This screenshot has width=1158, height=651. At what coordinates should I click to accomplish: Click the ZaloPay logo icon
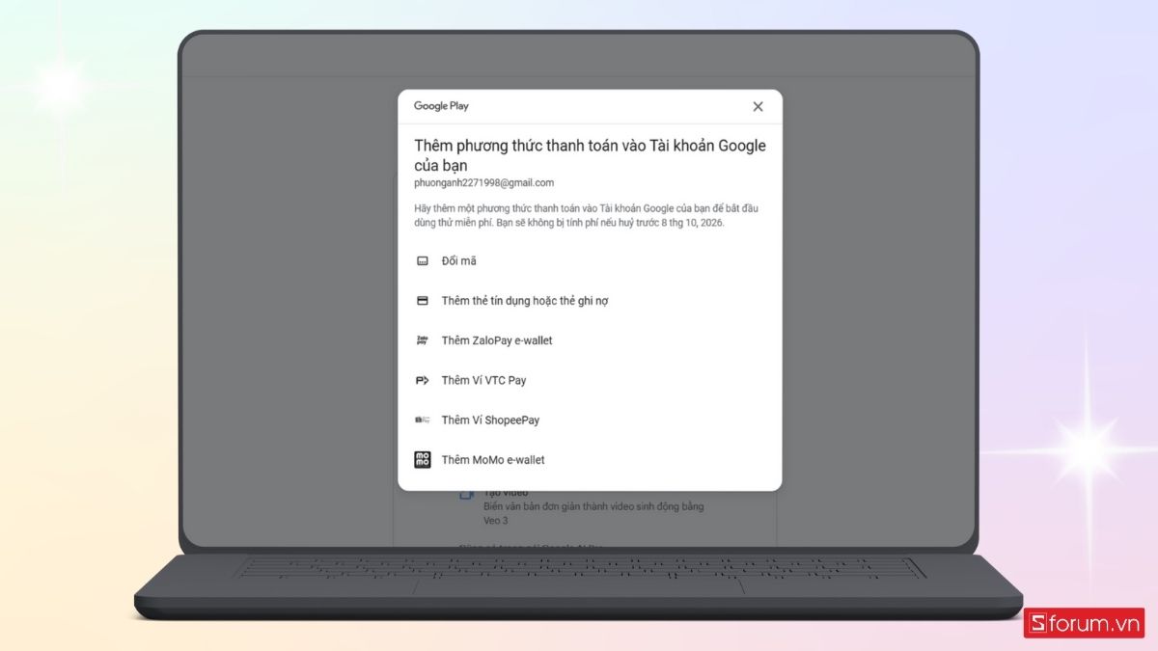[422, 340]
